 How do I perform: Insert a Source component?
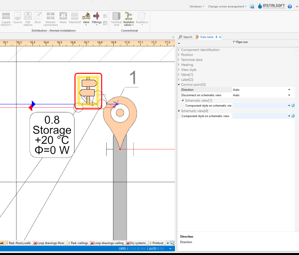(x=17, y=18)
